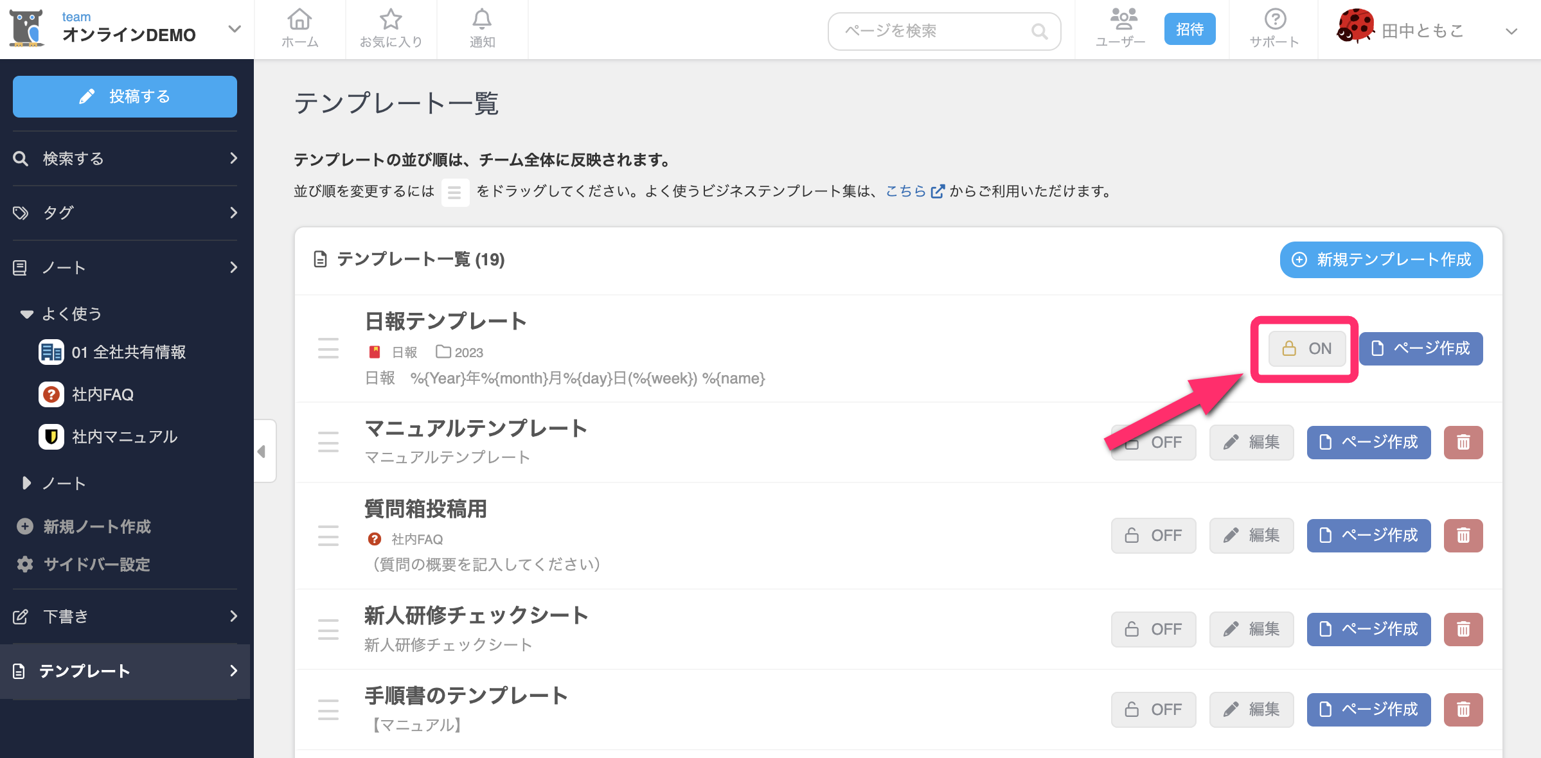Viewport: 1541px width, 758px height.
Task: Collapse the sidebar with arrow handle
Action: (262, 452)
